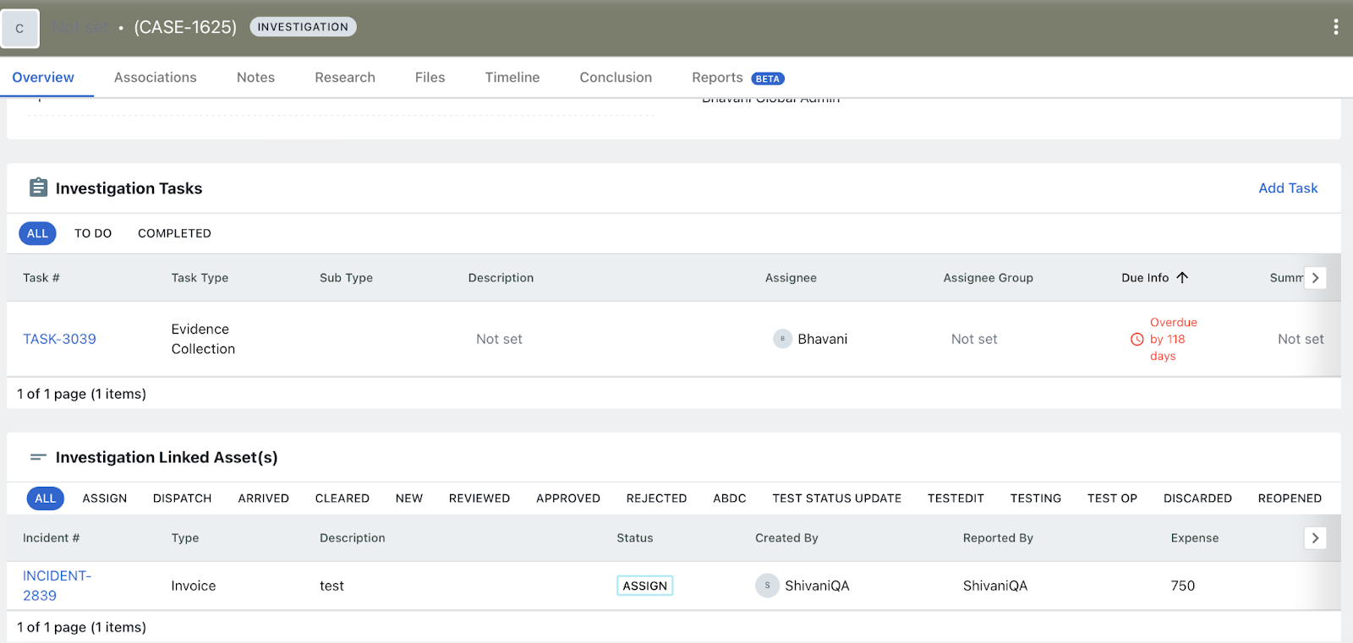
Task: View the Timeline tab
Action: coord(512,78)
